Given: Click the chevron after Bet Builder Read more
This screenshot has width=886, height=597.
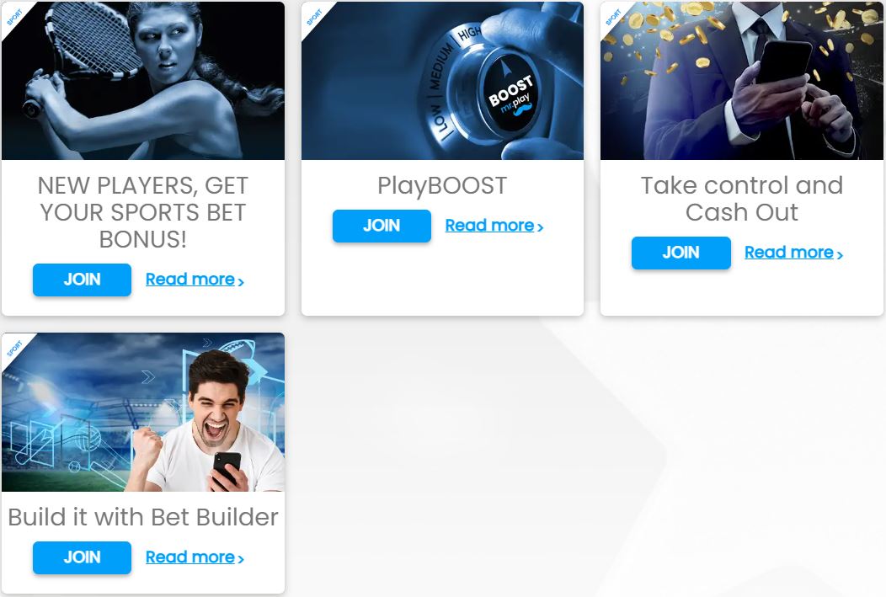Looking at the screenshot, I should click(x=241, y=559).
